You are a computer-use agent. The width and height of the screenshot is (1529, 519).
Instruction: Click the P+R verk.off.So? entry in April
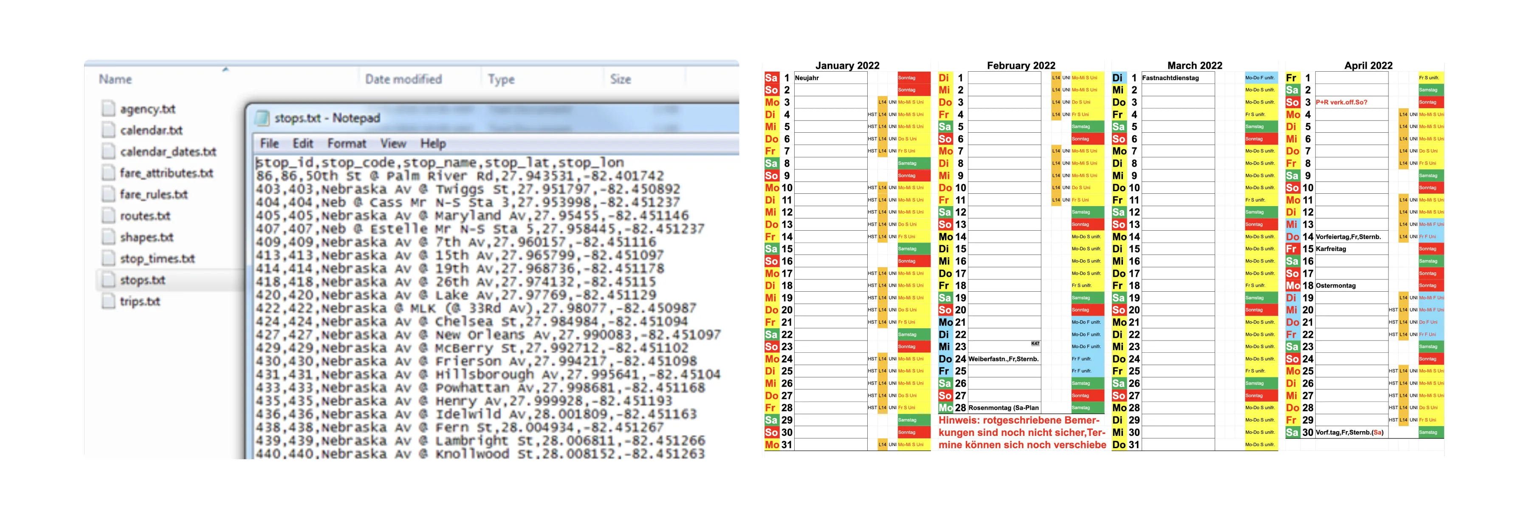(x=1341, y=103)
